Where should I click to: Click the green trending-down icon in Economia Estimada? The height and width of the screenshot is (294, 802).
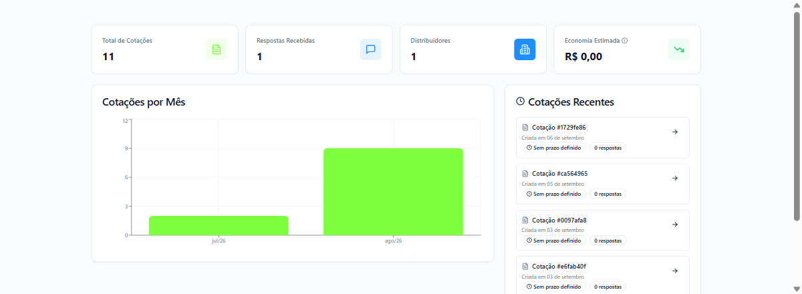679,49
